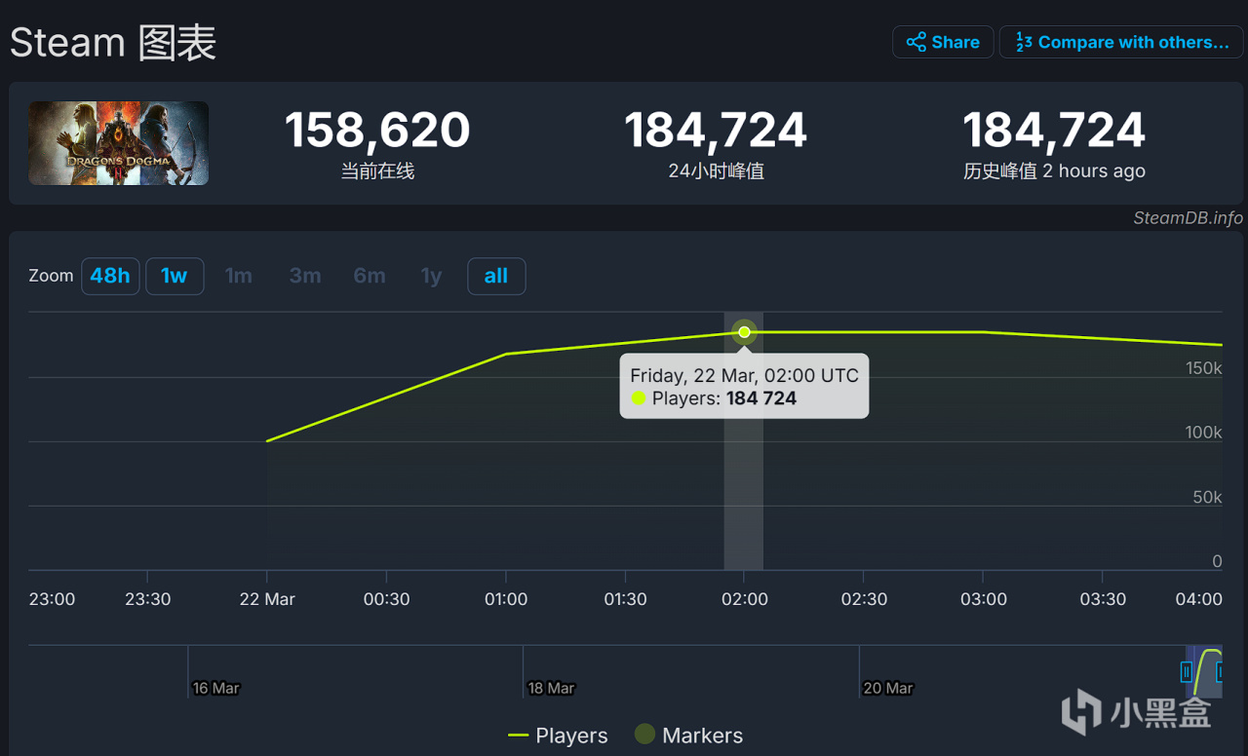Click the 24小时峰值 label
Screen dimensions: 1248x756
(x=716, y=171)
